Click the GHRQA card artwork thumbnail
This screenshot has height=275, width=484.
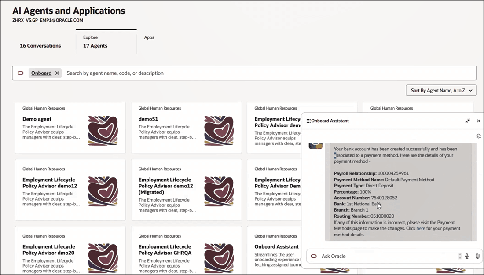pos(219,259)
